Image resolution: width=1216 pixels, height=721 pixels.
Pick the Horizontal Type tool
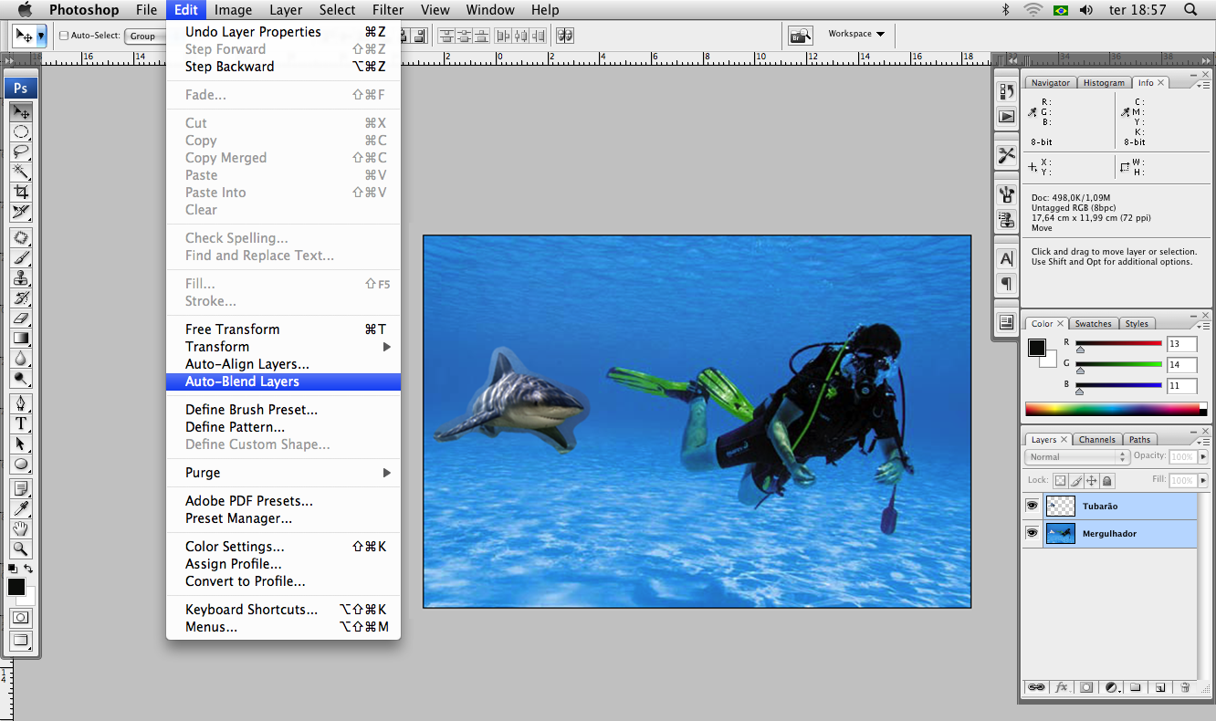21,423
